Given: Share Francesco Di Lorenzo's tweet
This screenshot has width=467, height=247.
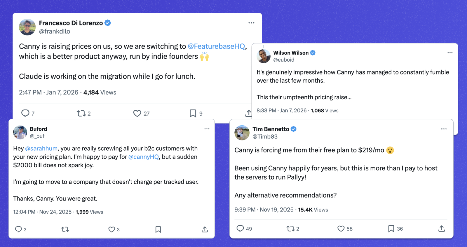Looking at the screenshot, I should click(248, 113).
